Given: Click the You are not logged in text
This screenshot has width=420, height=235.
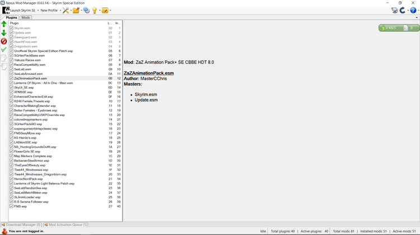Looking at the screenshot, I should coord(26,231).
